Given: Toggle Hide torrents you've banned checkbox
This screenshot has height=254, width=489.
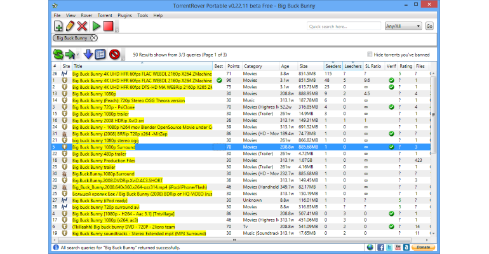Looking at the screenshot, I should 370,55.
